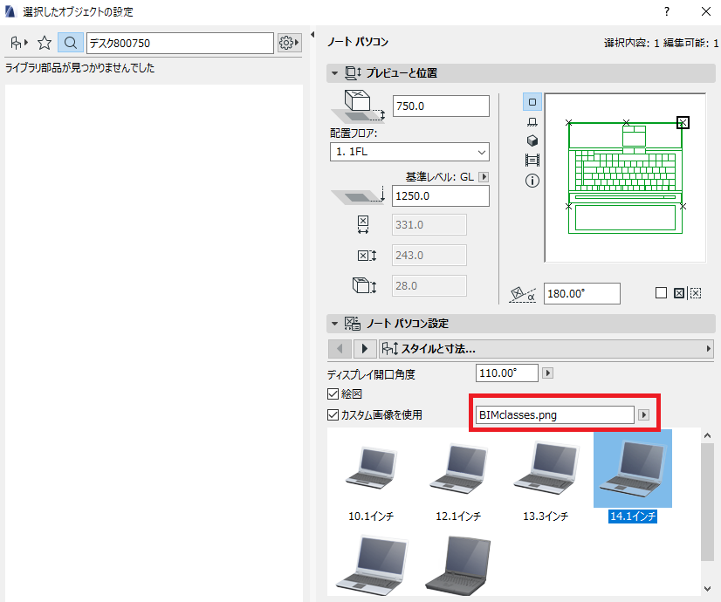Select the side elevation preview icon

pyautogui.click(x=532, y=122)
